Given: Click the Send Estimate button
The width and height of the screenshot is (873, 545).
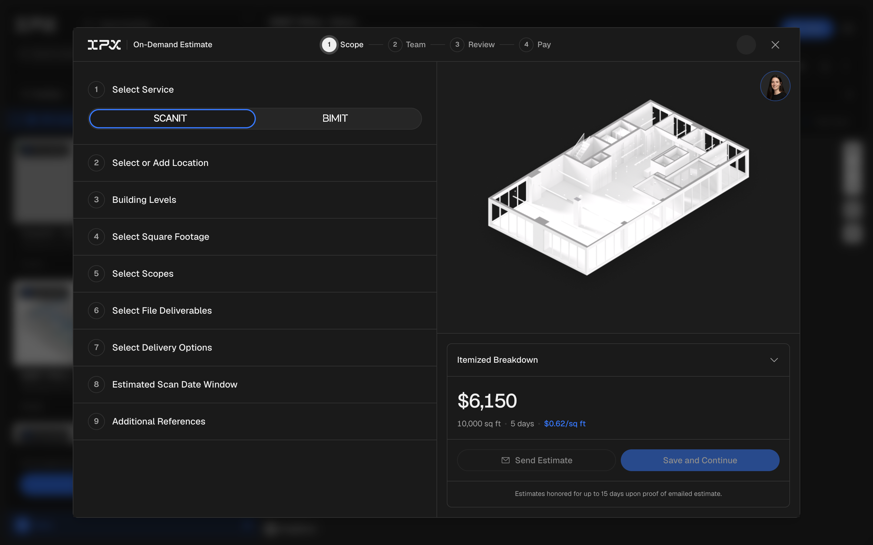Looking at the screenshot, I should (536, 460).
